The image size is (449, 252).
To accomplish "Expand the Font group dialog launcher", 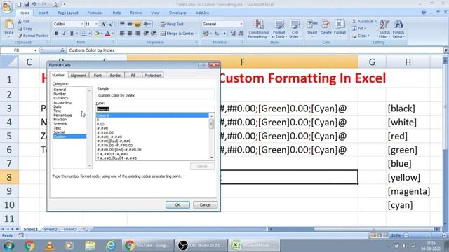I will click(x=114, y=42).
